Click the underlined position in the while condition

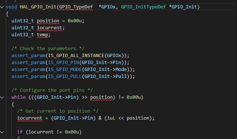pos(102,97)
